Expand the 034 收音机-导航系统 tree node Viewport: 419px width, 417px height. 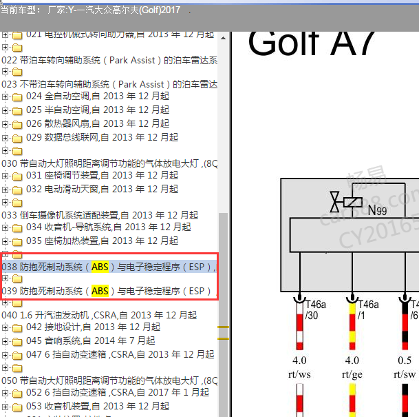coord(5,227)
